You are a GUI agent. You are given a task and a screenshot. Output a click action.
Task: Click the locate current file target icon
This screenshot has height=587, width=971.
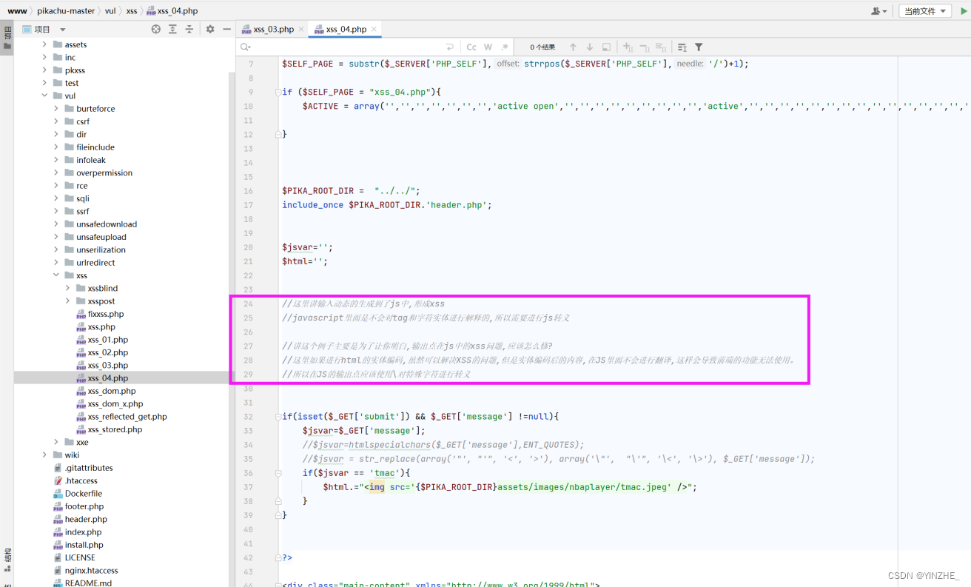click(x=156, y=29)
